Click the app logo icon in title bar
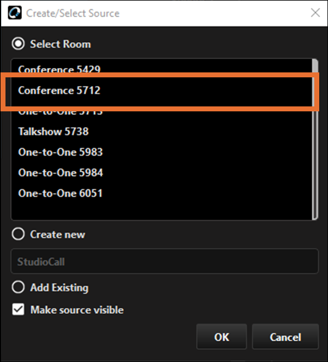Screen dimensions: 328x362 tap(15, 13)
